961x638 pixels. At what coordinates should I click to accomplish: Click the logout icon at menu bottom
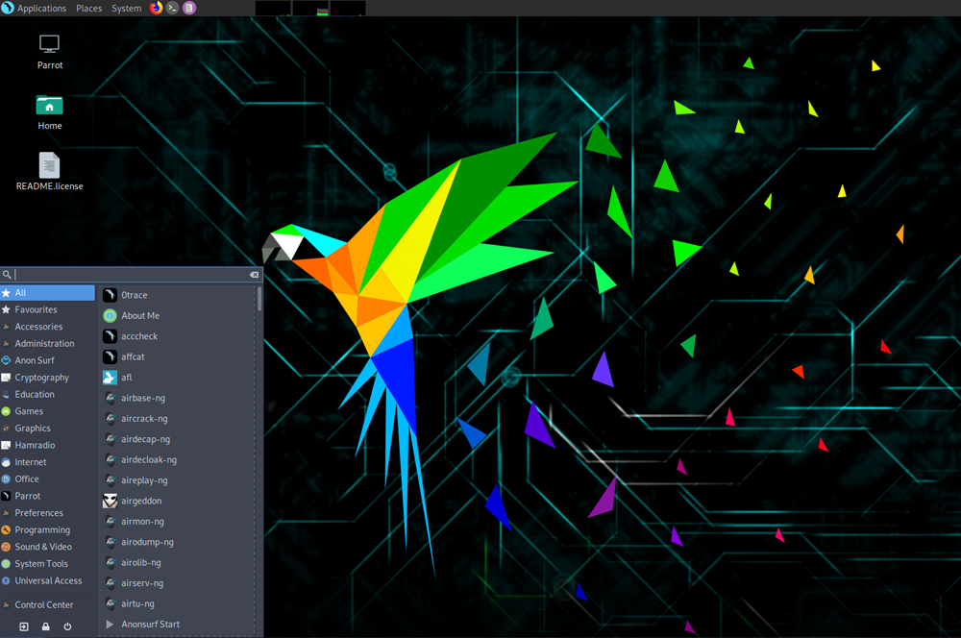pos(24,626)
